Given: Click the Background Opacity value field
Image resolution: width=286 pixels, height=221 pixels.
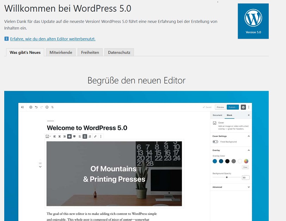Looking at the screenshot, I should [245, 178].
